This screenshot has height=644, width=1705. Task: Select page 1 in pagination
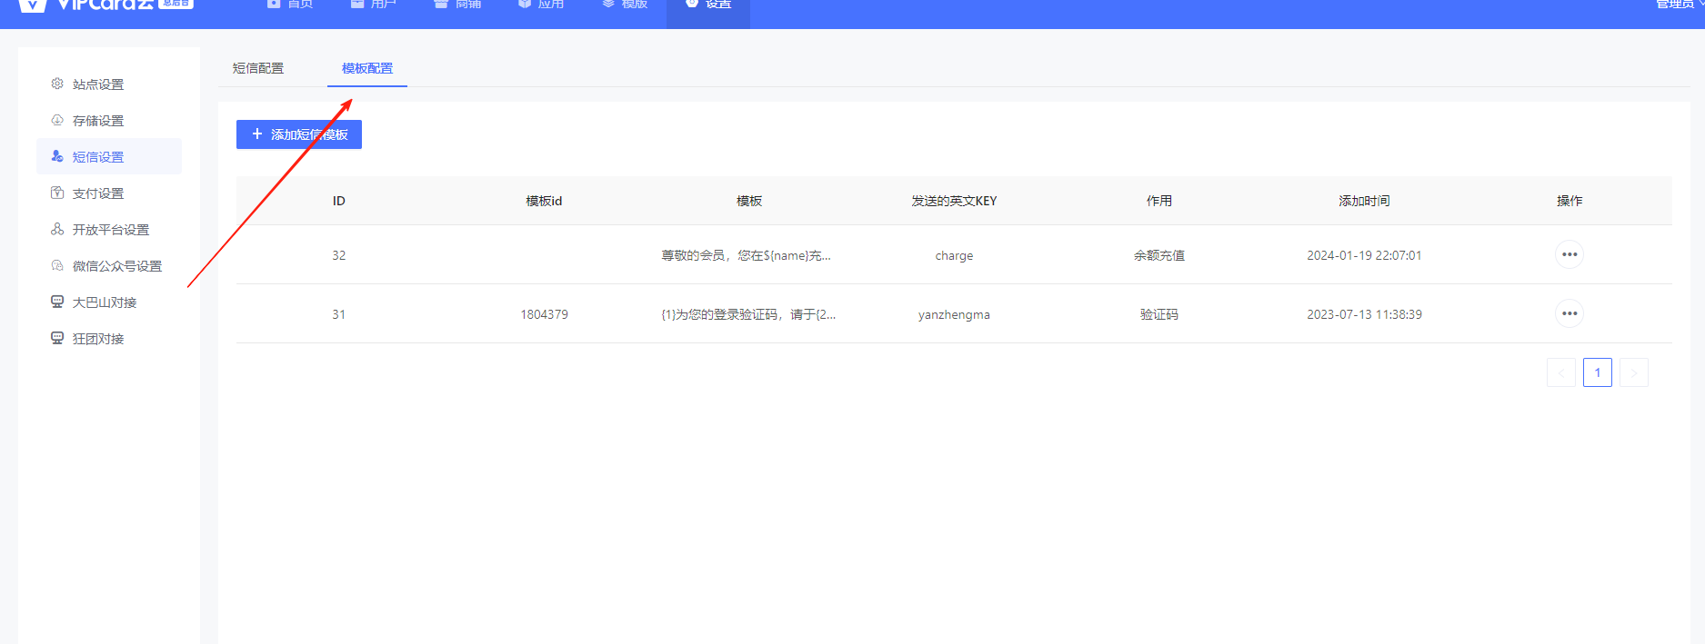[1598, 372]
